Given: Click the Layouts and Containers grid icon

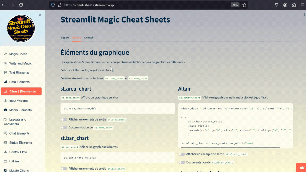Looking at the screenshot, I should pyautogui.click(x=5, y=119).
